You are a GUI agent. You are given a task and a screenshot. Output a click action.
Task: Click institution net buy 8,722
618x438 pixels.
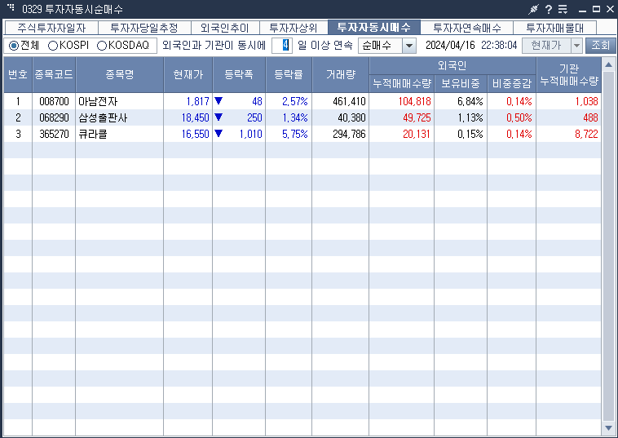tap(586, 134)
